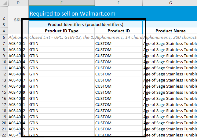Select the Product Identifiers merged cell
The image size is (197, 138).
[x=86, y=24]
